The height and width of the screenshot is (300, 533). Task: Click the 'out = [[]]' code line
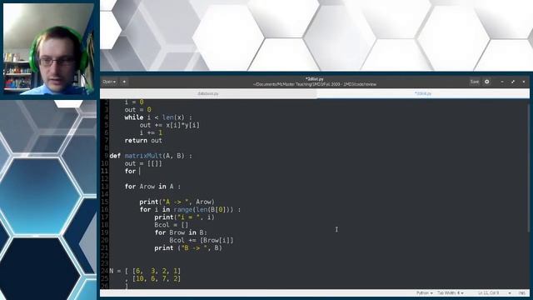143,163
